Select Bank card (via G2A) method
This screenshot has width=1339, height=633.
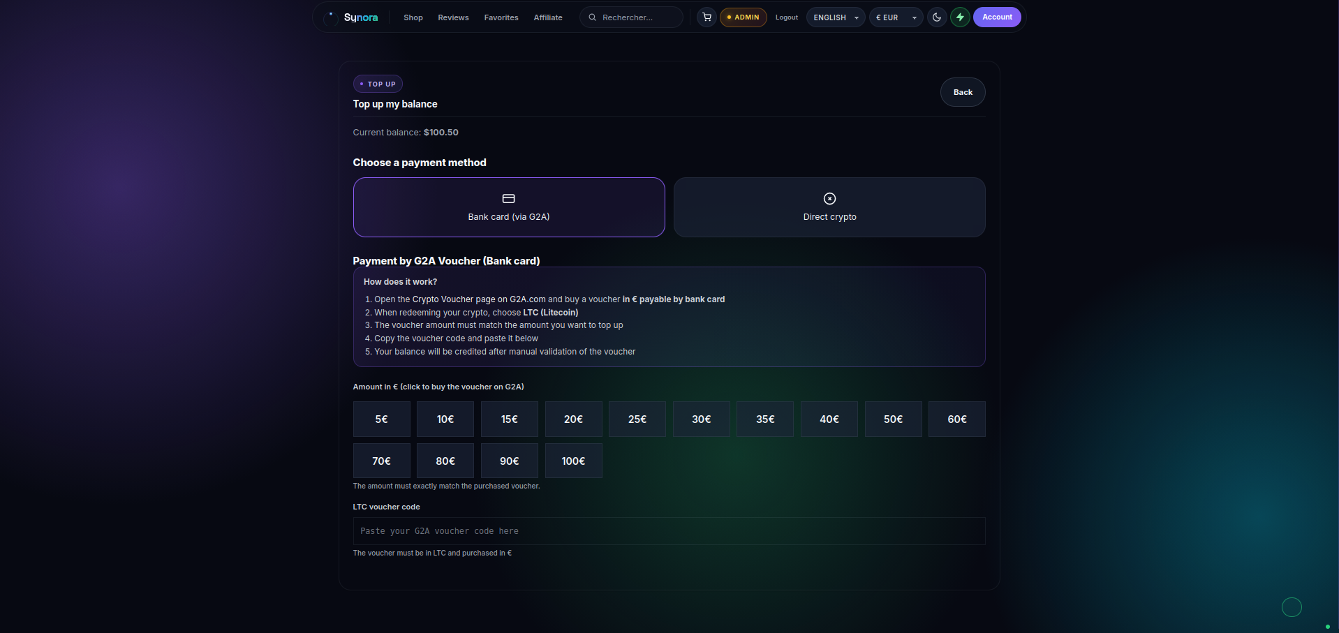coord(509,207)
